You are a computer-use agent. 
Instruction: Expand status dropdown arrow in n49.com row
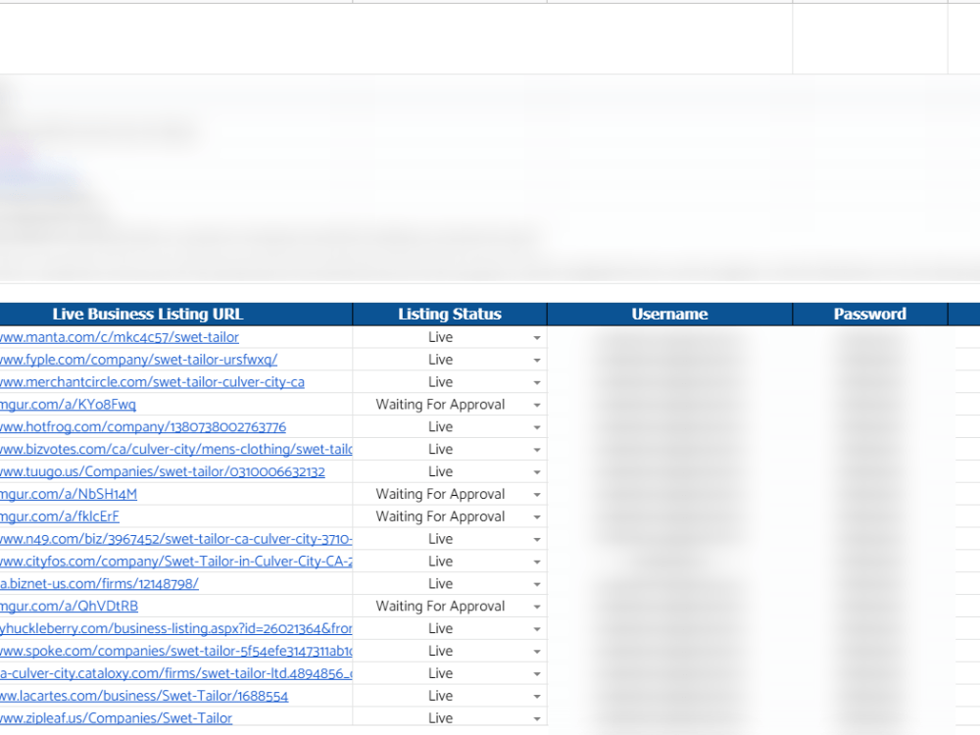point(537,540)
